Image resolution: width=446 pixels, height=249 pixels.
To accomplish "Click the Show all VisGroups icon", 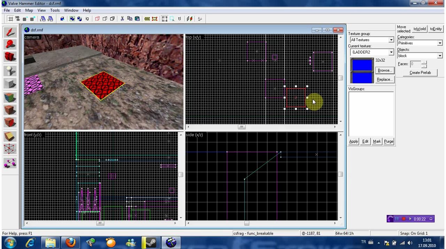I will click(112, 19).
